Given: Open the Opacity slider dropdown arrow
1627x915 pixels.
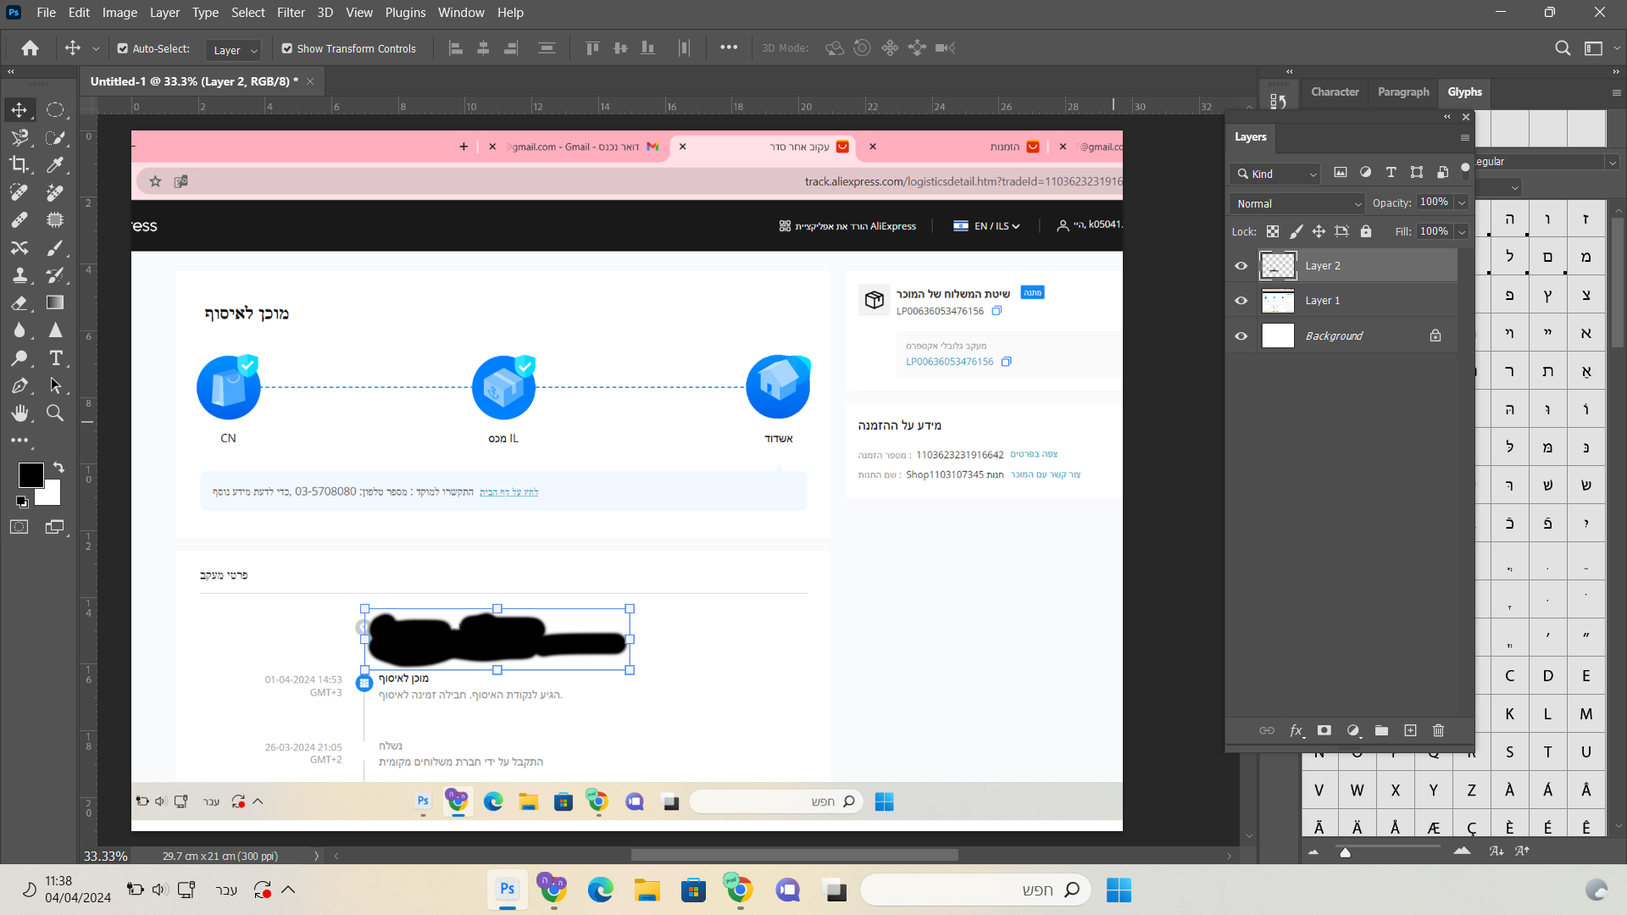Looking at the screenshot, I should [x=1462, y=202].
